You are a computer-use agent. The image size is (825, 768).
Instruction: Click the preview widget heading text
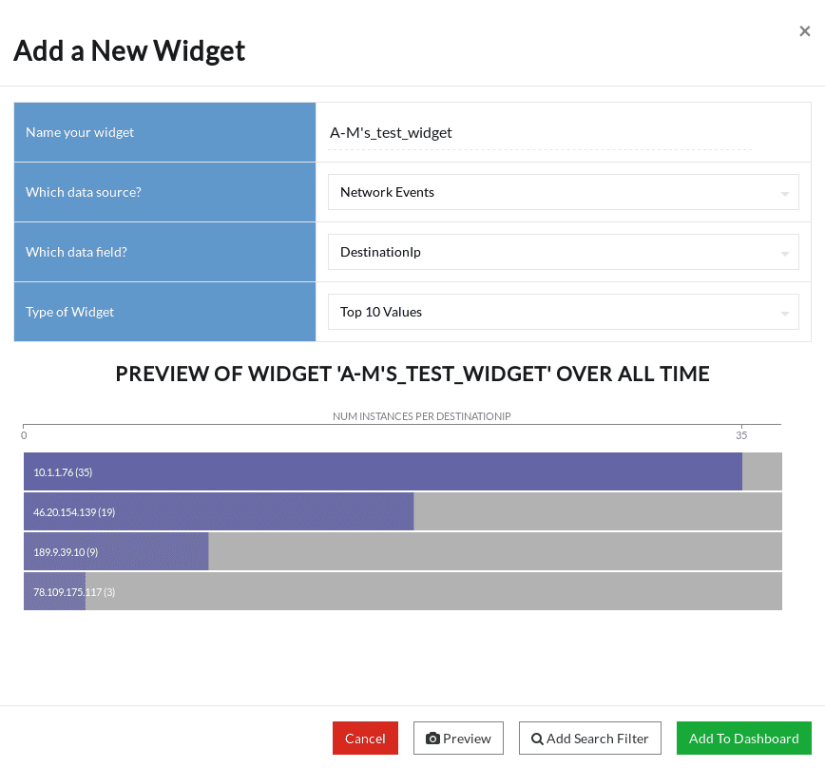point(412,374)
